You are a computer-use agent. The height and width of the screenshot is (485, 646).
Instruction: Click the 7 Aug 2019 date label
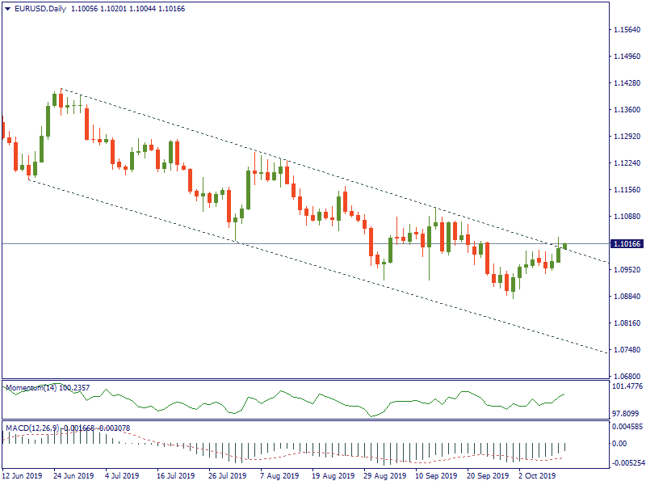click(280, 476)
